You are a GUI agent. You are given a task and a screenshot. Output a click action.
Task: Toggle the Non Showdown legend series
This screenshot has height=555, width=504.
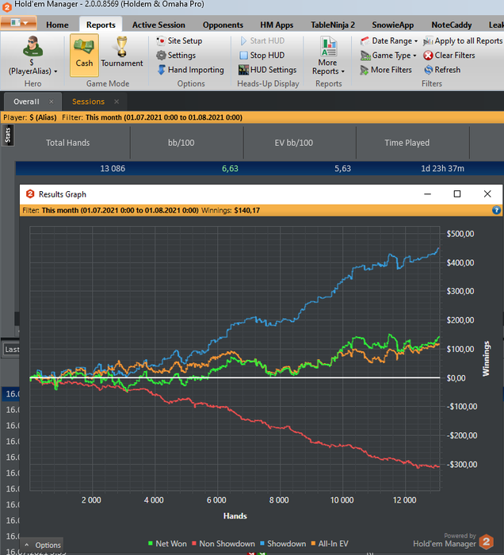[223, 544]
